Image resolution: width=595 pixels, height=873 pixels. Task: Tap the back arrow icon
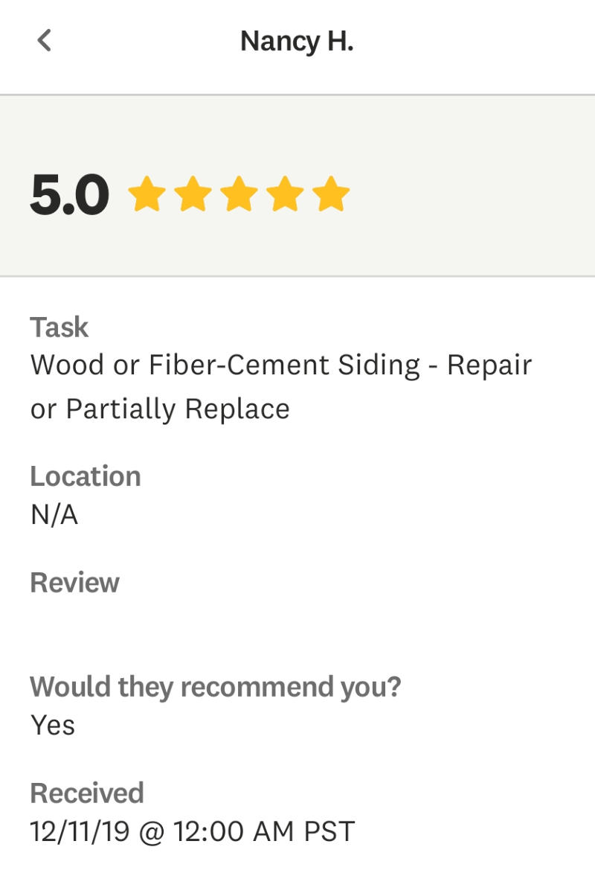coord(45,41)
